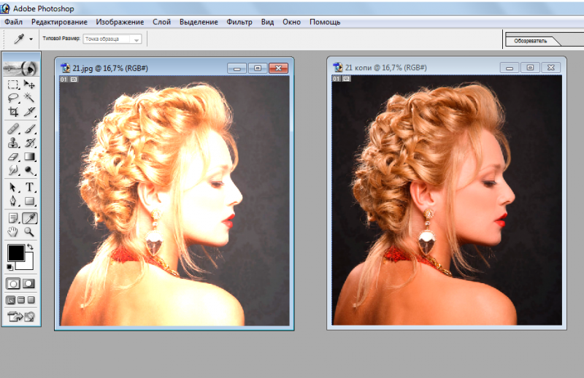Image resolution: width=584 pixels, height=378 pixels.
Task: Select the Lasso tool
Action: pyautogui.click(x=13, y=98)
